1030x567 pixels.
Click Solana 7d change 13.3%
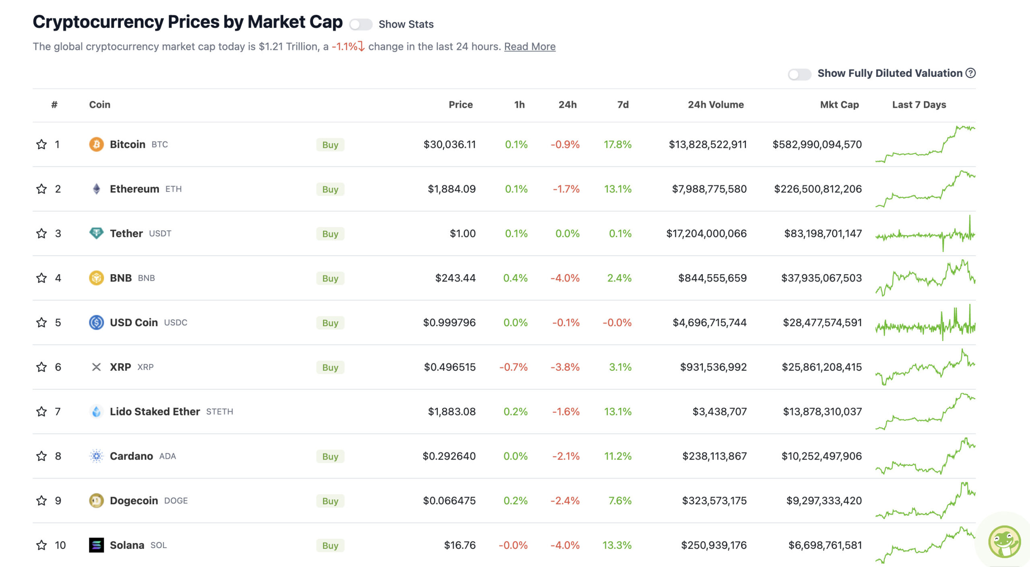(x=617, y=545)
